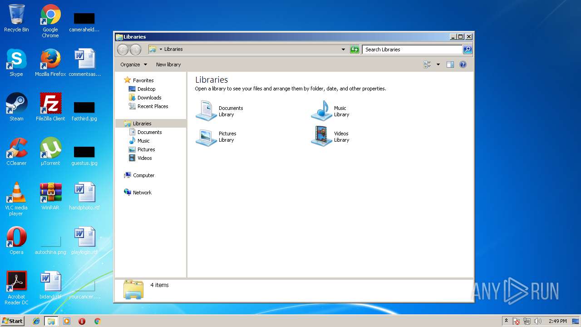Open Opera from the taskbar
Viewport: 581px width, 327px height.
(82, 321)
